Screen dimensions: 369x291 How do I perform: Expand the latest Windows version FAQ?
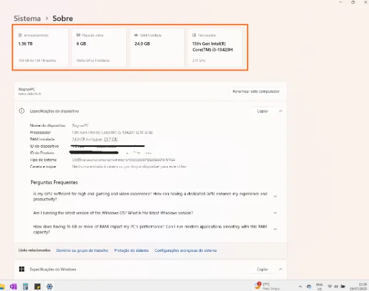click(275, 213)
